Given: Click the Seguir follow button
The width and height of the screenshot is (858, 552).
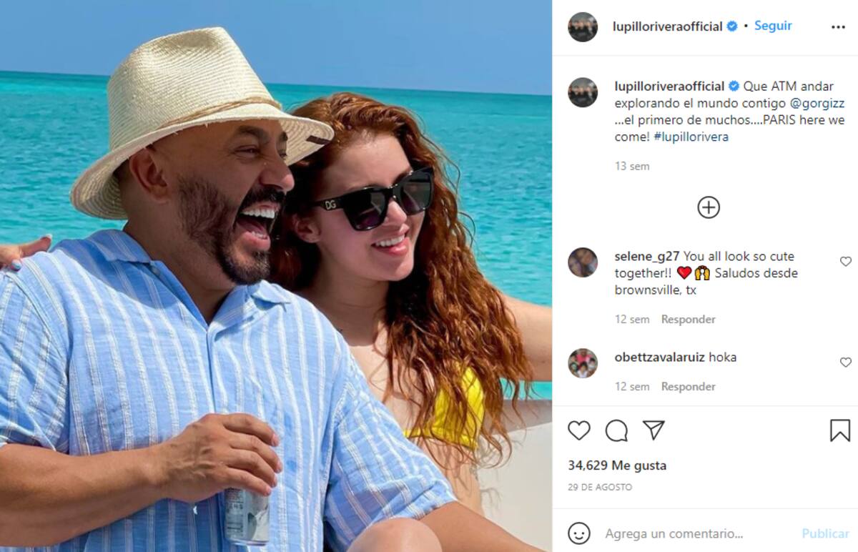Looking at the screenshot, I should 773,26.
